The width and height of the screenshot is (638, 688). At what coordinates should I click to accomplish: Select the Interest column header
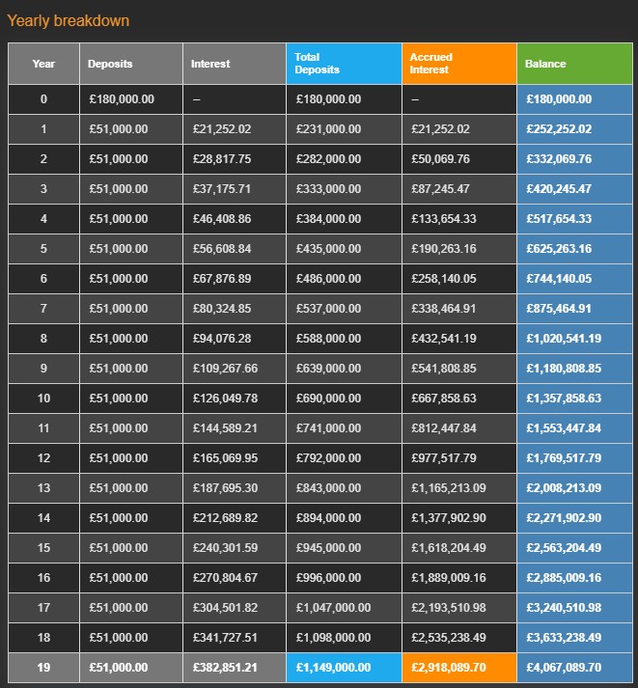point(235,64)
